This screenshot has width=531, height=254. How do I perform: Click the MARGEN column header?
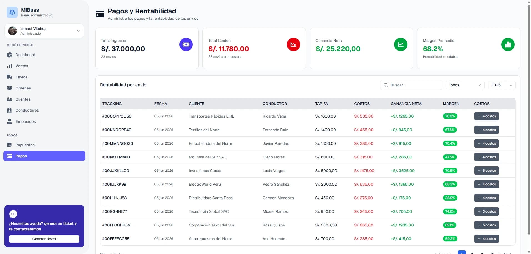point(451,104)
